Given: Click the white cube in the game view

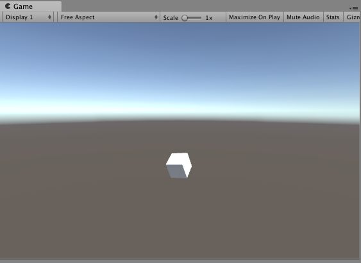Looking at the screenshot, I should (179, 165).
